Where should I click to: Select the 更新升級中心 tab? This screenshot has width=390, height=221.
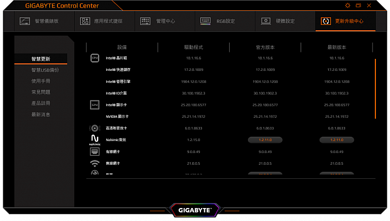(x=346, y=21)
